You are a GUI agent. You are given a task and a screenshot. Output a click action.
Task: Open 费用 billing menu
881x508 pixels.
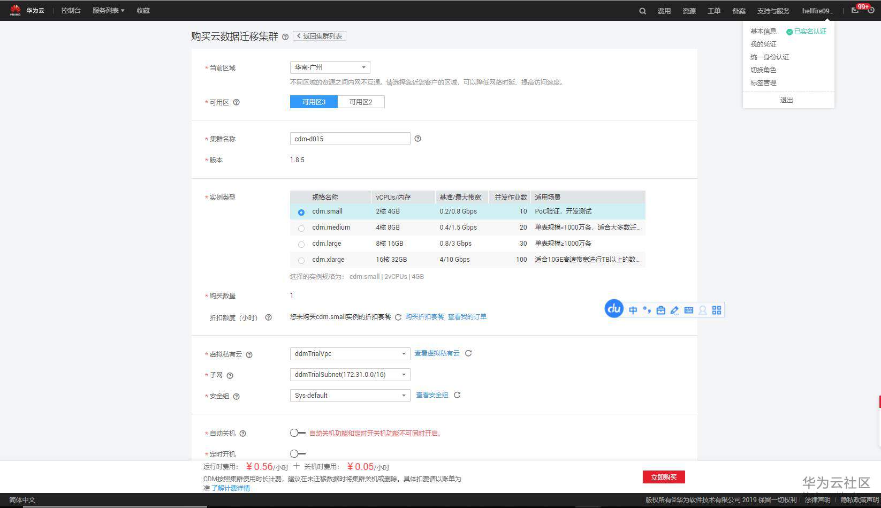click(664, 11)
